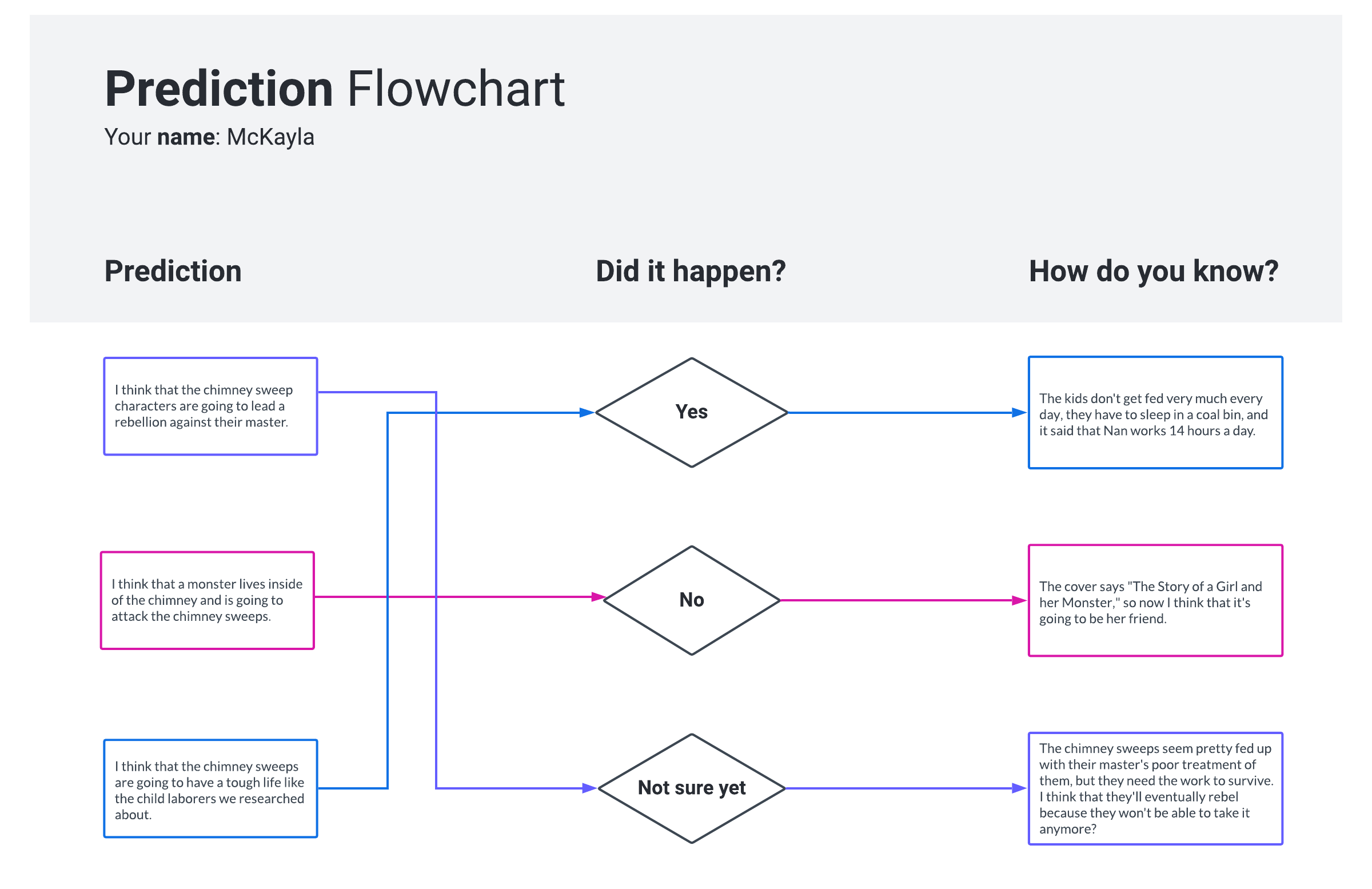Click the purple arrowhead entering Not sure yet diamond

[589, 788]
